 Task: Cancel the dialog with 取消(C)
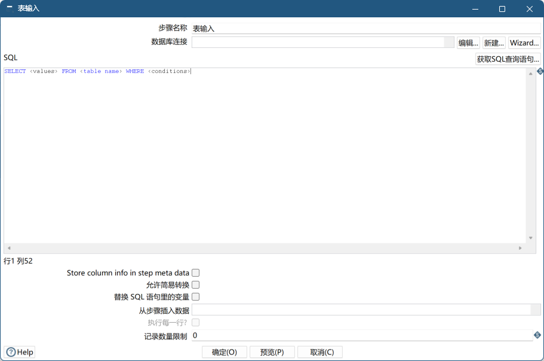(320, 351)
